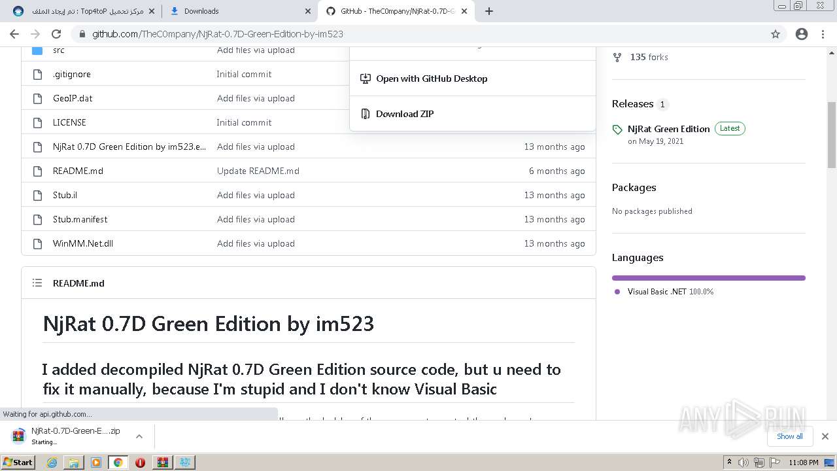This screenshot has width=837, height=471.
Task: Open README.md in the file list
Action: pyautogui.click(x=78, y=171)
